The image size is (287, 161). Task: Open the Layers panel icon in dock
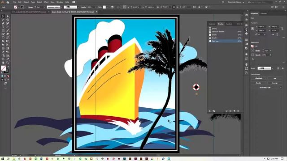(246, 64)
